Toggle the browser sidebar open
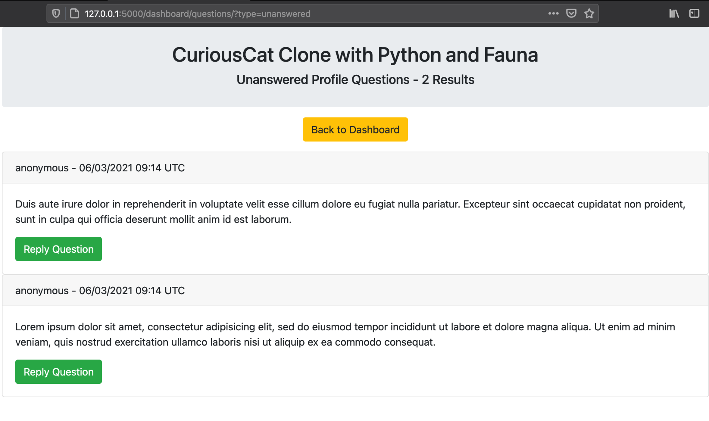The image size is (709, 421). pos(694,13)
